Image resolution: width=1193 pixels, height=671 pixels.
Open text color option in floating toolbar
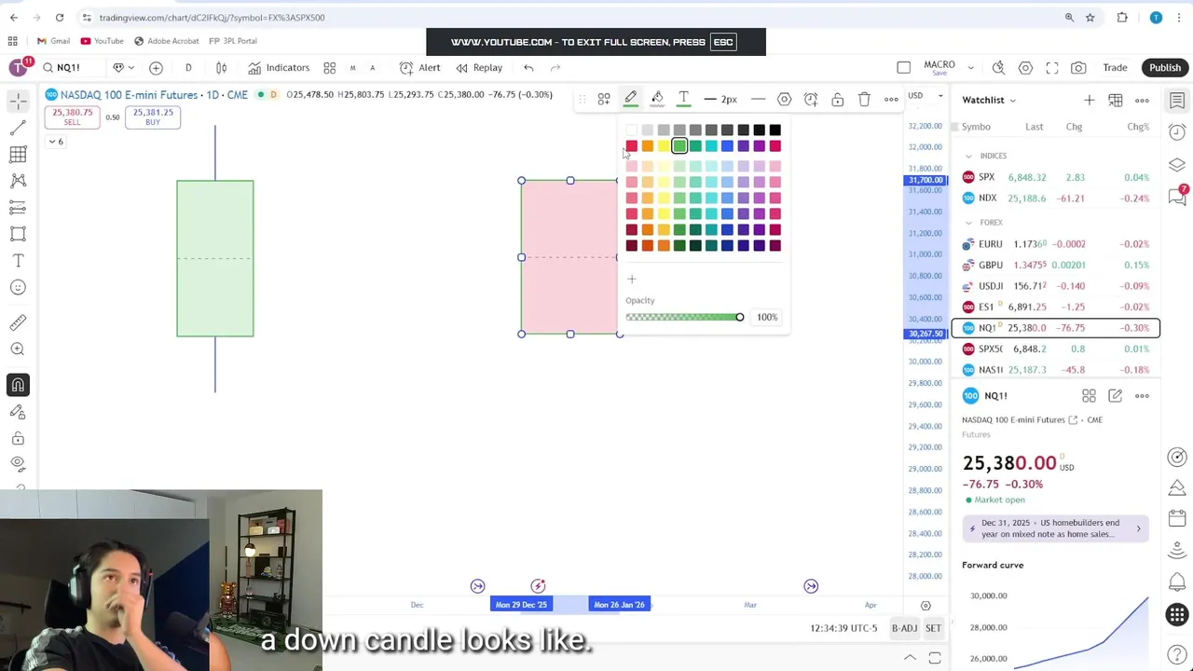[683, 99]
